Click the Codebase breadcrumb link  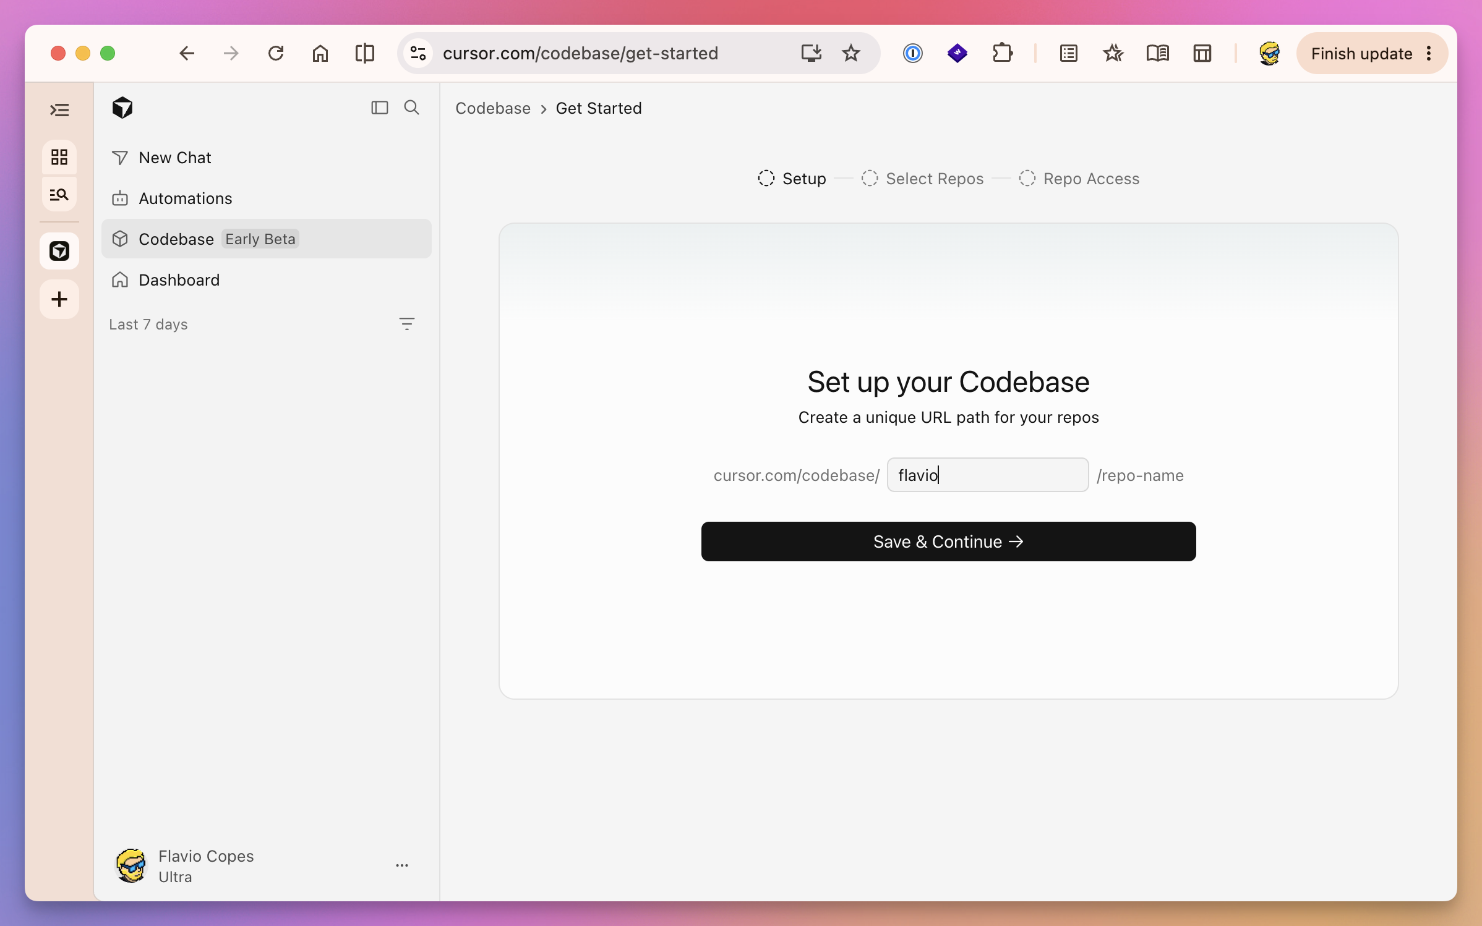pyautogui.click(x=493, y=108)
